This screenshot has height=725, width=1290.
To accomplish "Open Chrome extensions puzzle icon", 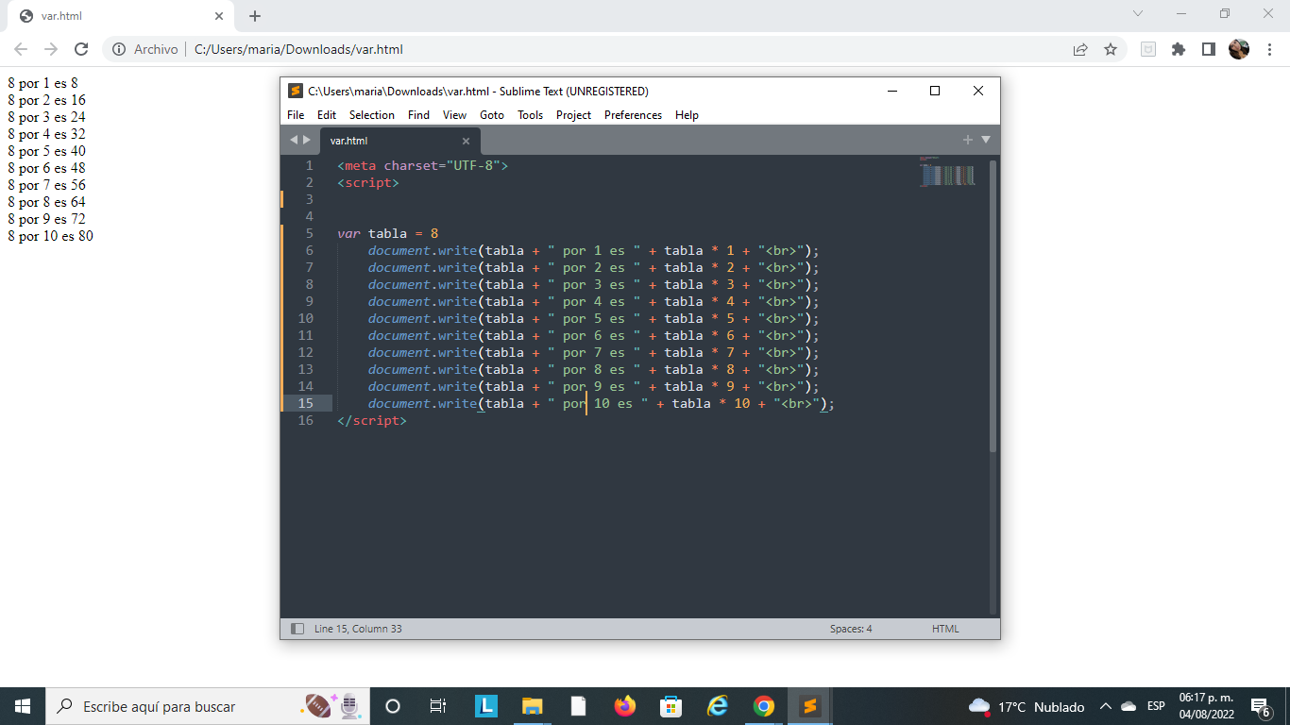I will pos(1179,49).
